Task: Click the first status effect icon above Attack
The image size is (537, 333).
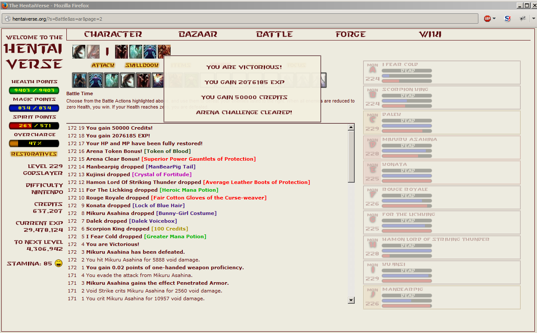Action: (79, 52)
